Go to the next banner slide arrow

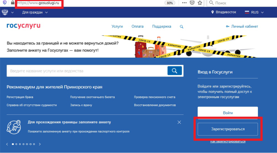click(40, 144)
